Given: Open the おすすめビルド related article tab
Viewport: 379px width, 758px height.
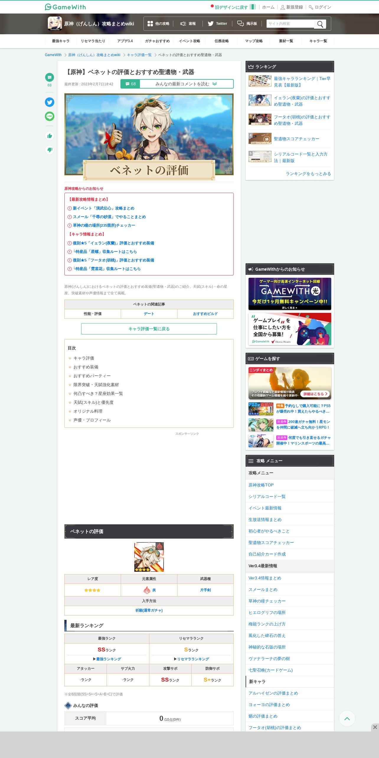Looking at the screenshot, I should [x=205, y=314].
